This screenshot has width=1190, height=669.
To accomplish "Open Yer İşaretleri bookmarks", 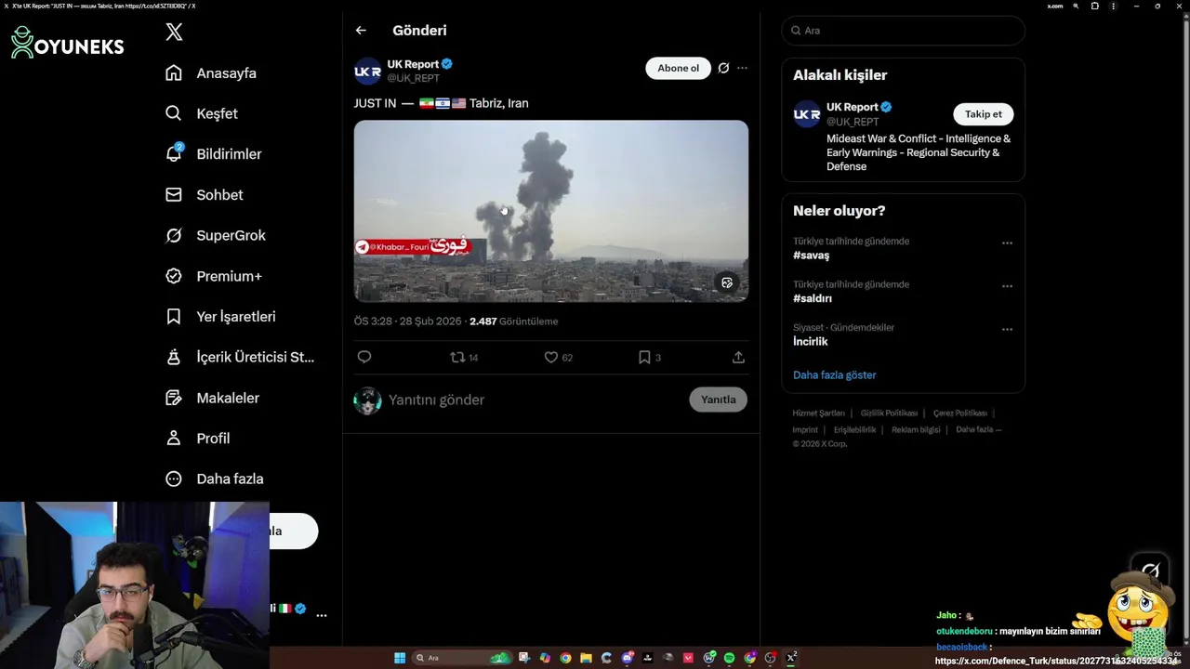I will pos(219,317).
